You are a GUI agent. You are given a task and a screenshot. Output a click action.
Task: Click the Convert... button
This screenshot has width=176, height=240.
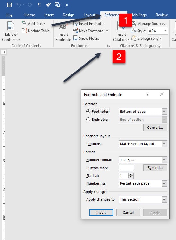155,128
